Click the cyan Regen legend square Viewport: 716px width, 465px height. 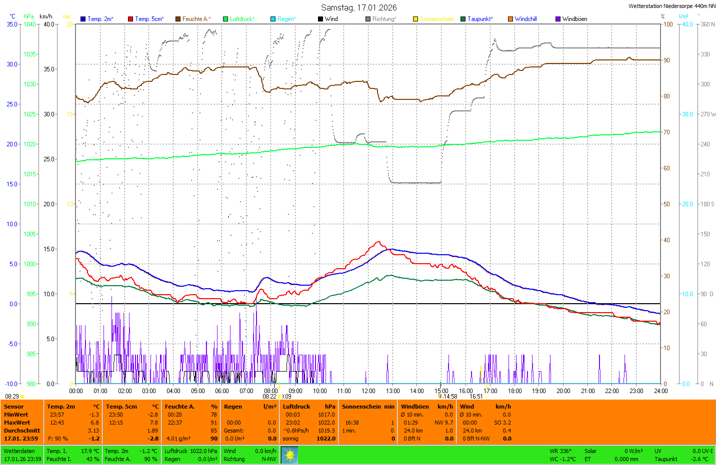(273, 19)
